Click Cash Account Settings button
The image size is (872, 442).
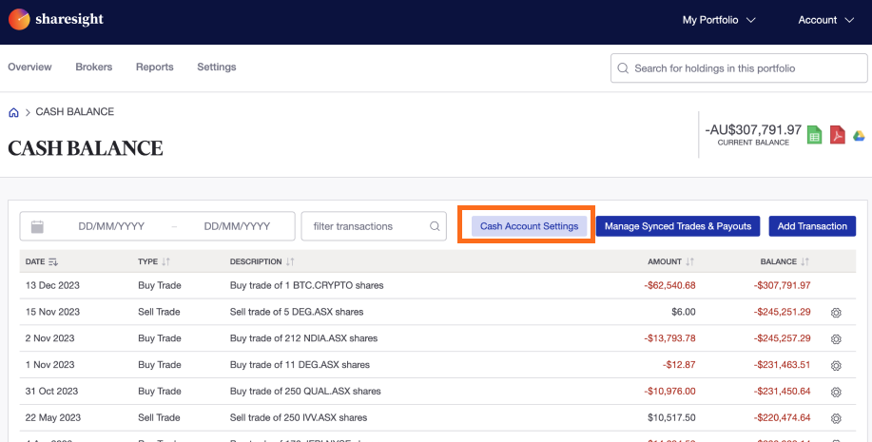529,226
